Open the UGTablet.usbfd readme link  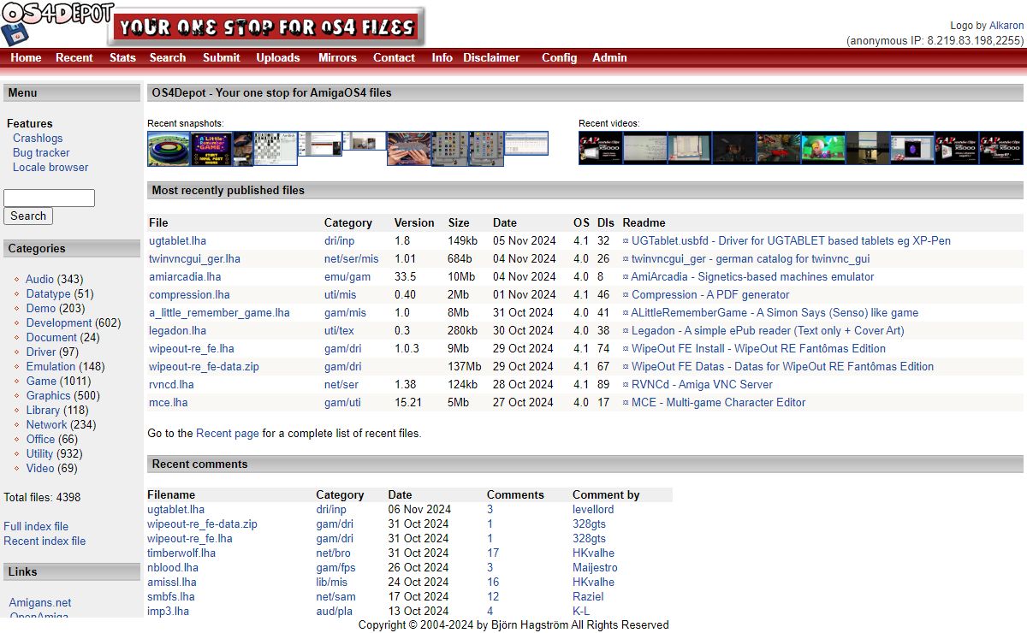coord(791,240)
